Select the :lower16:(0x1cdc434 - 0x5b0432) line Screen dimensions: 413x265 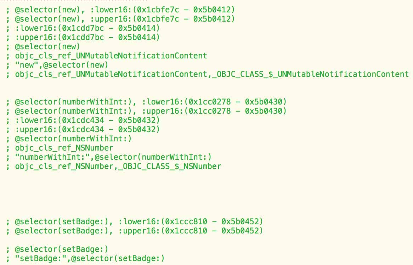[x=83, y=120]
